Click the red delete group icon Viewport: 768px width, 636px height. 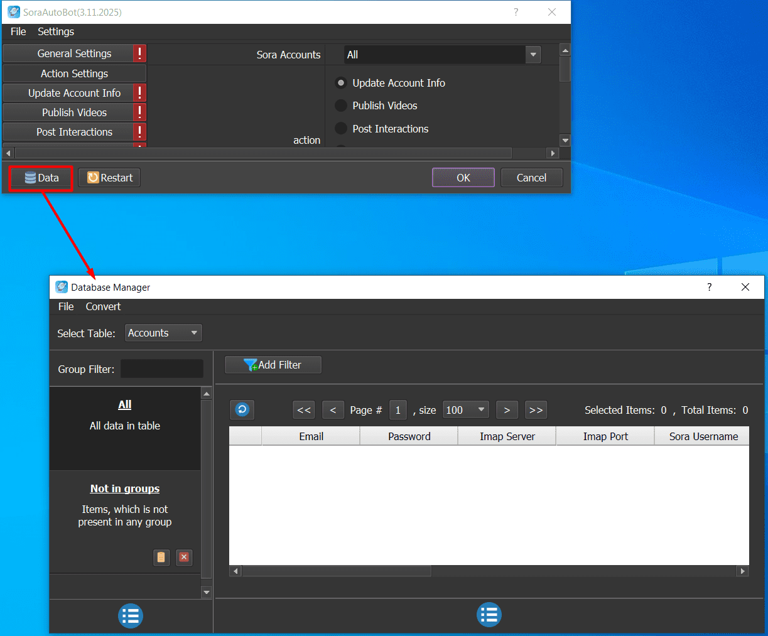coord(184,557)
